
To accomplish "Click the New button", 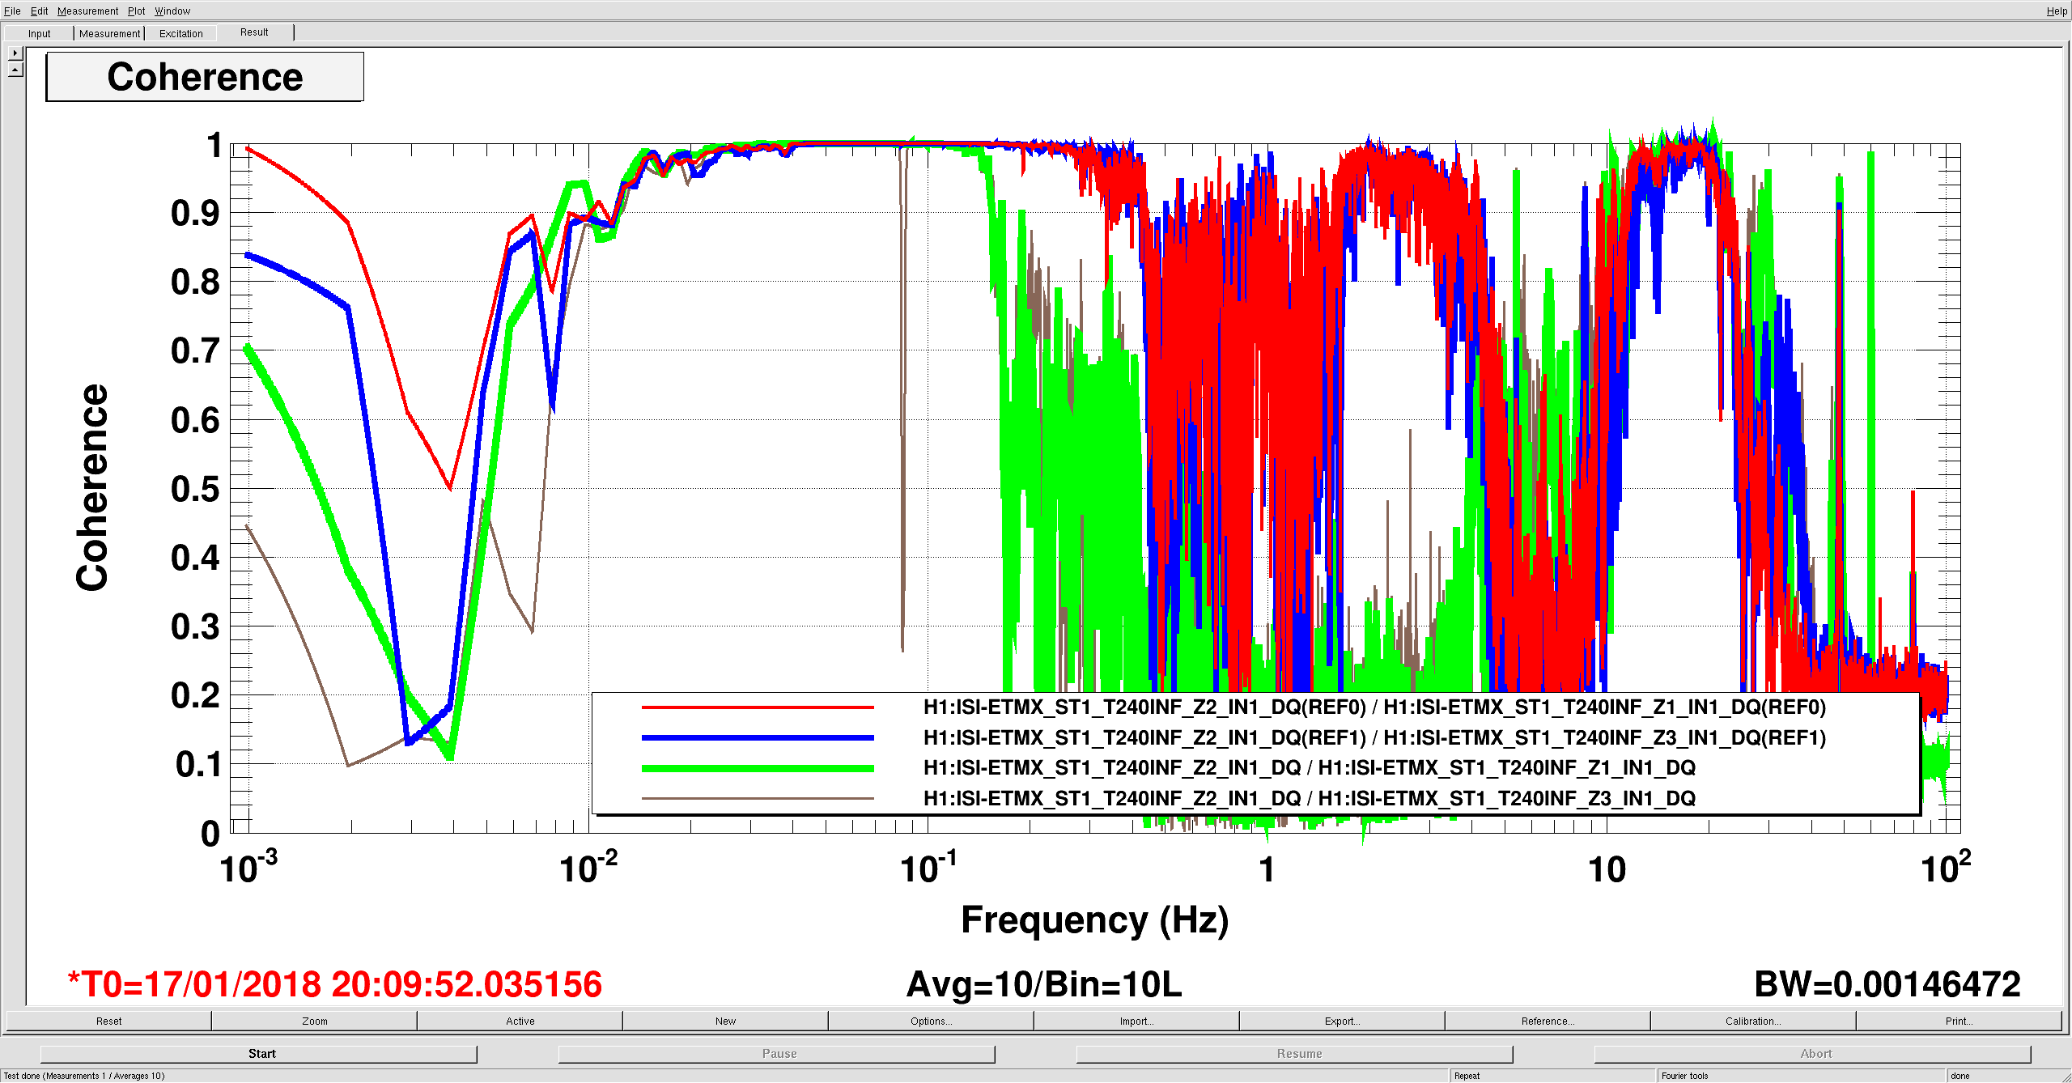I will [x=725, y=1021].
